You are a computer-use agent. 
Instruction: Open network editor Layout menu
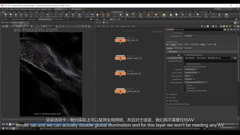[123, 26]
